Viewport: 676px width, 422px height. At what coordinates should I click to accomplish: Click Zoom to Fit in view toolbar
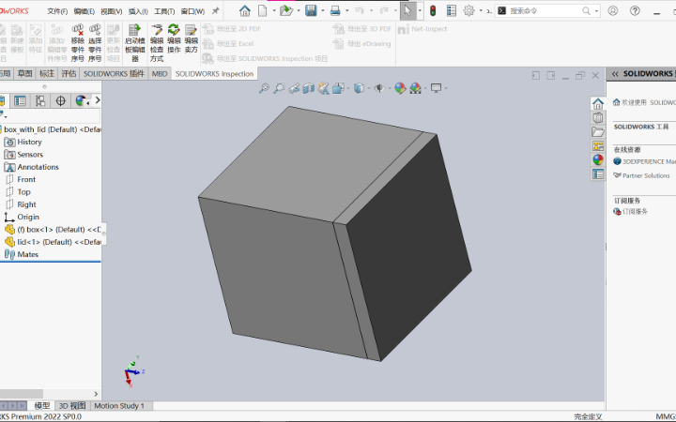(264, 88)
